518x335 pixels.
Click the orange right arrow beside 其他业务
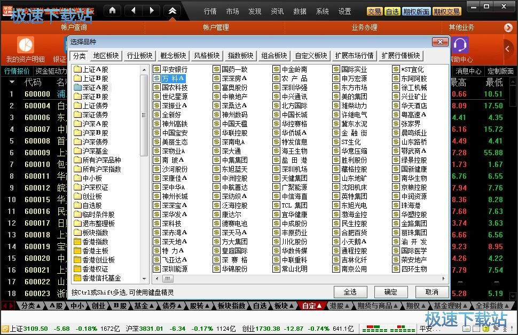[x=508, y=27]
